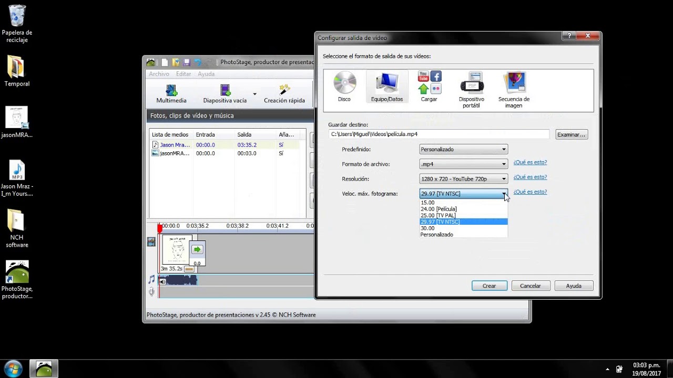Select jasonMRA image file on desktop
Viewport: 673px width, 378px height.
tap(17, 122)
